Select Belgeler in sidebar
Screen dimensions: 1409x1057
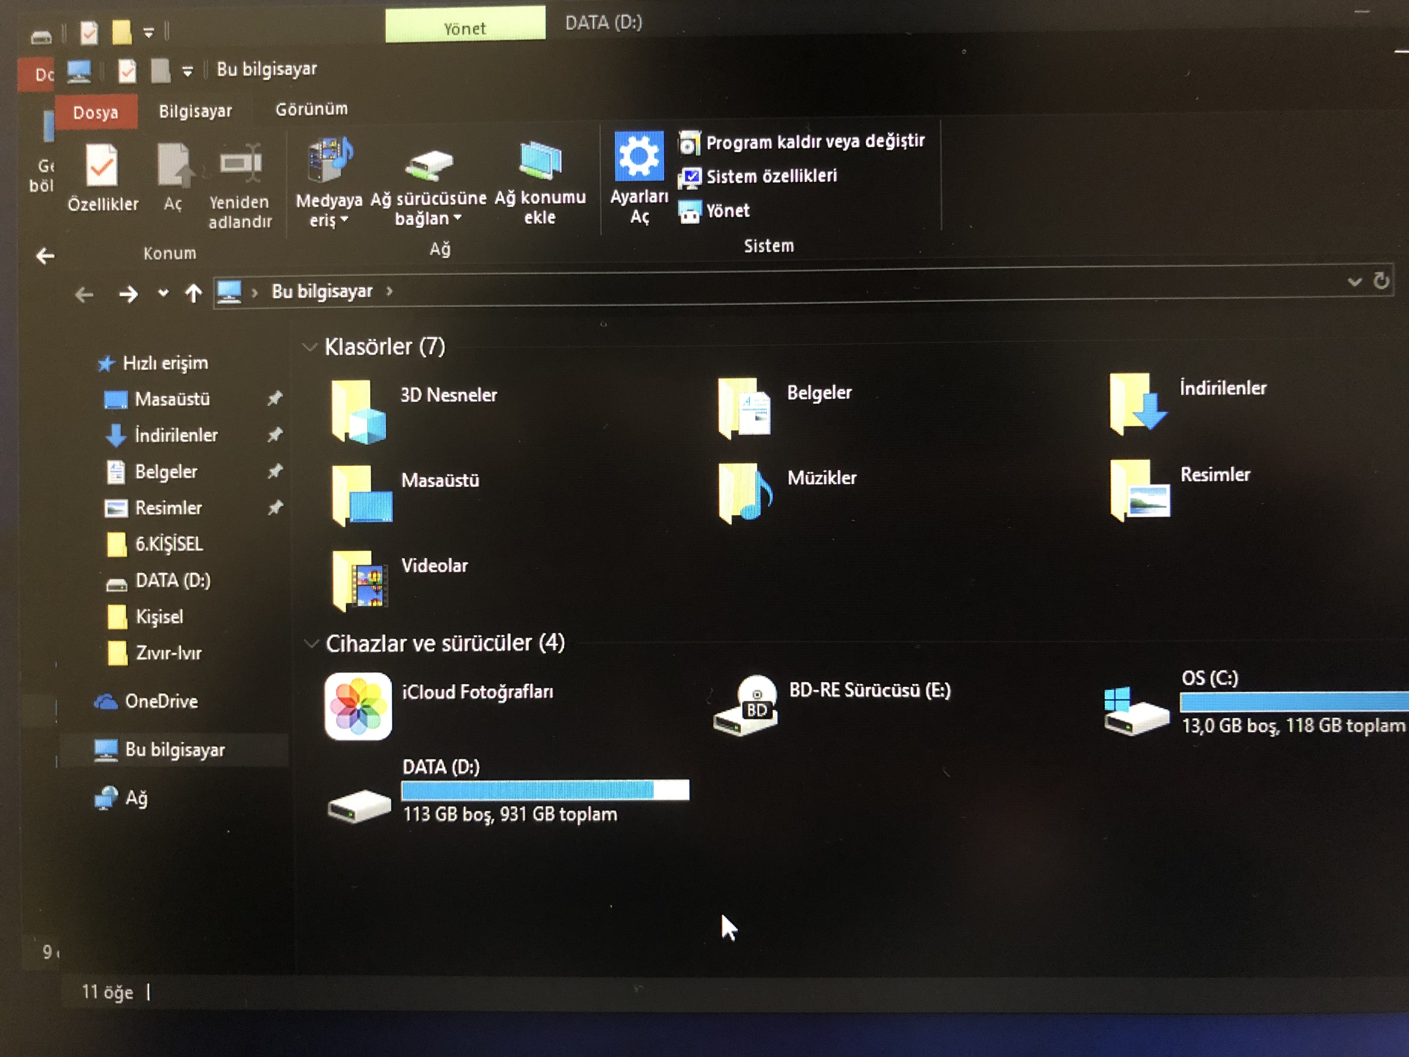[152, 472]
